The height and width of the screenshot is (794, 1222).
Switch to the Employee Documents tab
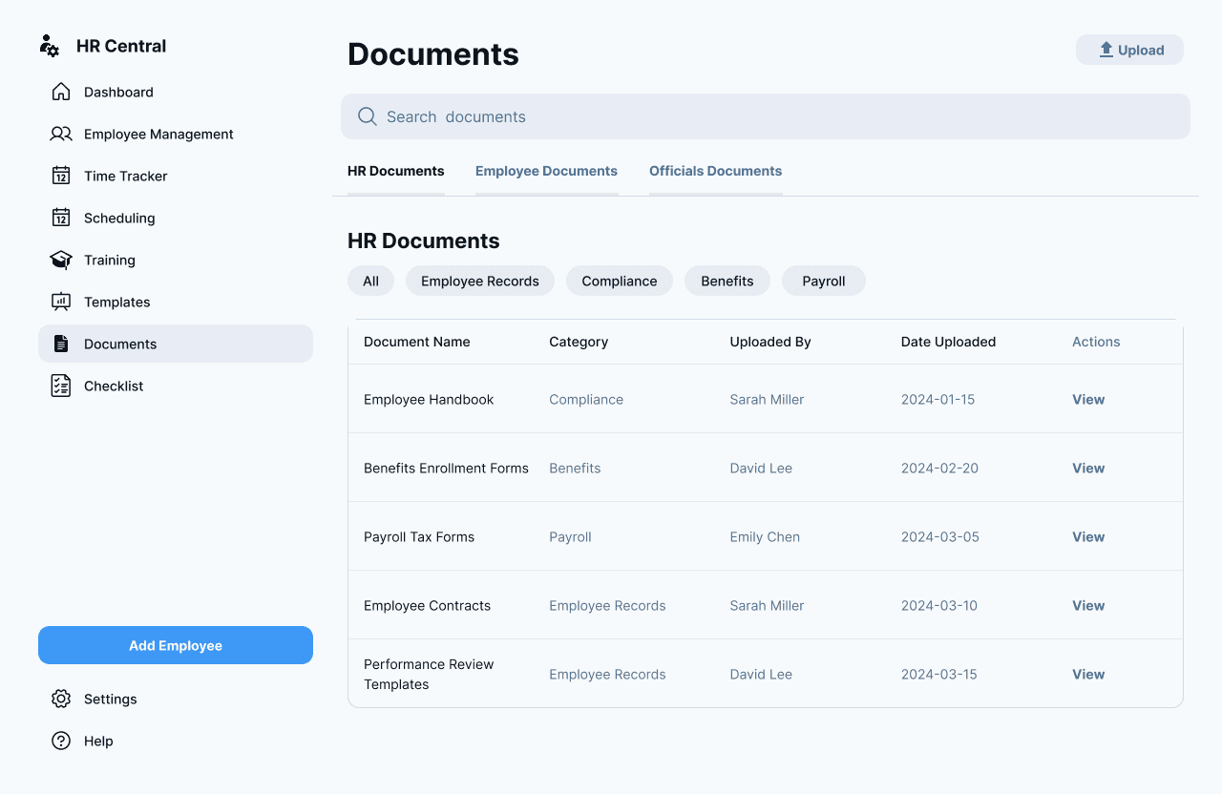point(546,171)
